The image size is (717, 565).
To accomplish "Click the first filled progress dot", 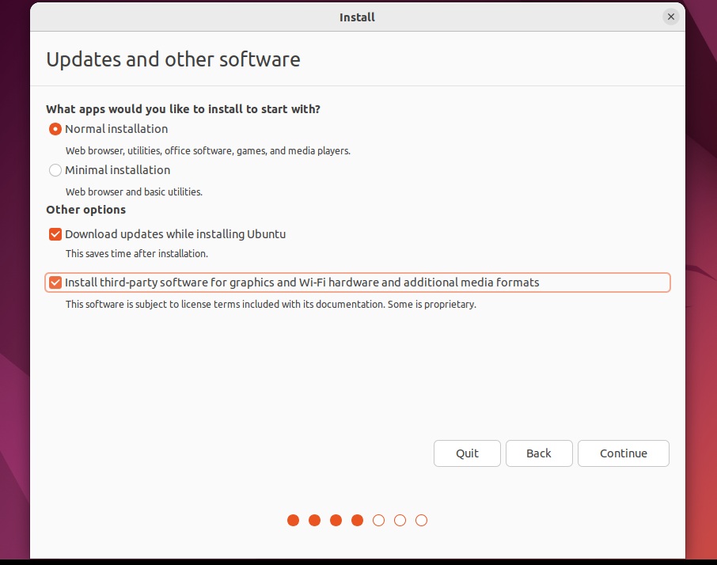I will [293, 520].
